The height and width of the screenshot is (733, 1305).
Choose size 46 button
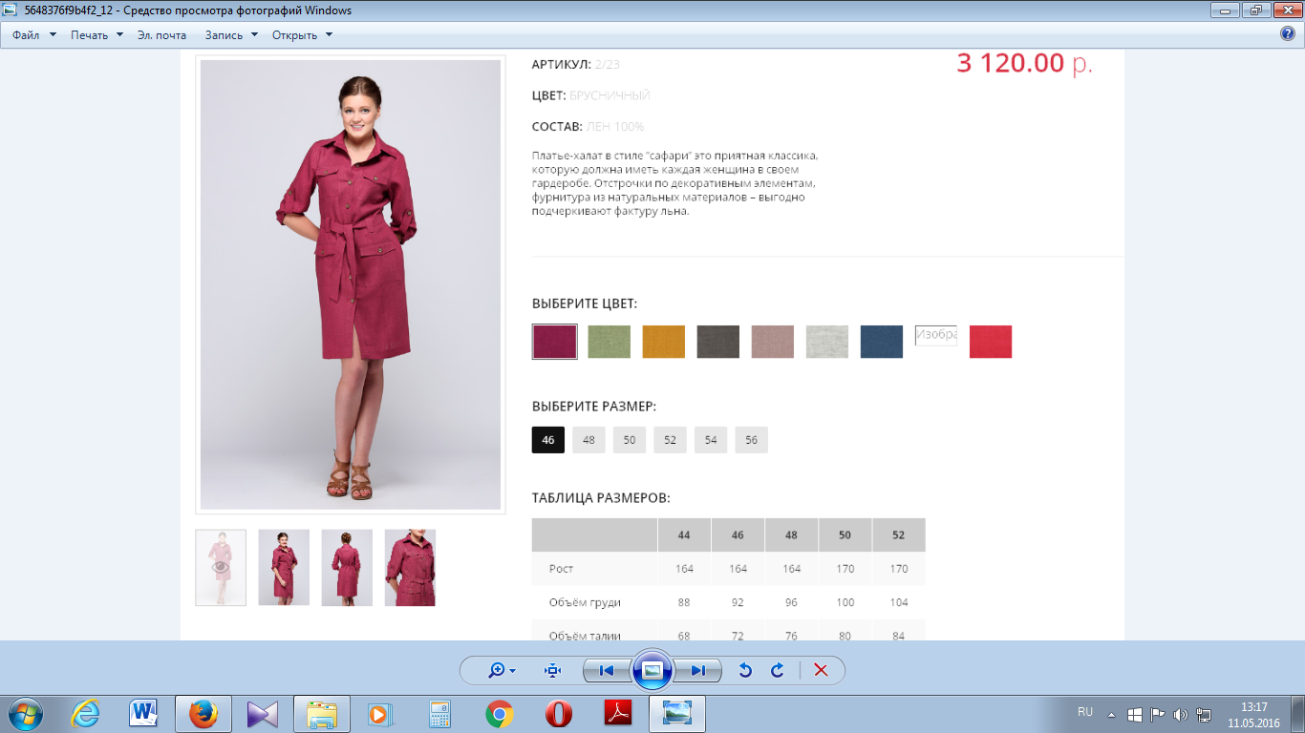[x=548, y=440]
